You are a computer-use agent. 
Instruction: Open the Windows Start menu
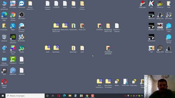tap(3, 96)
